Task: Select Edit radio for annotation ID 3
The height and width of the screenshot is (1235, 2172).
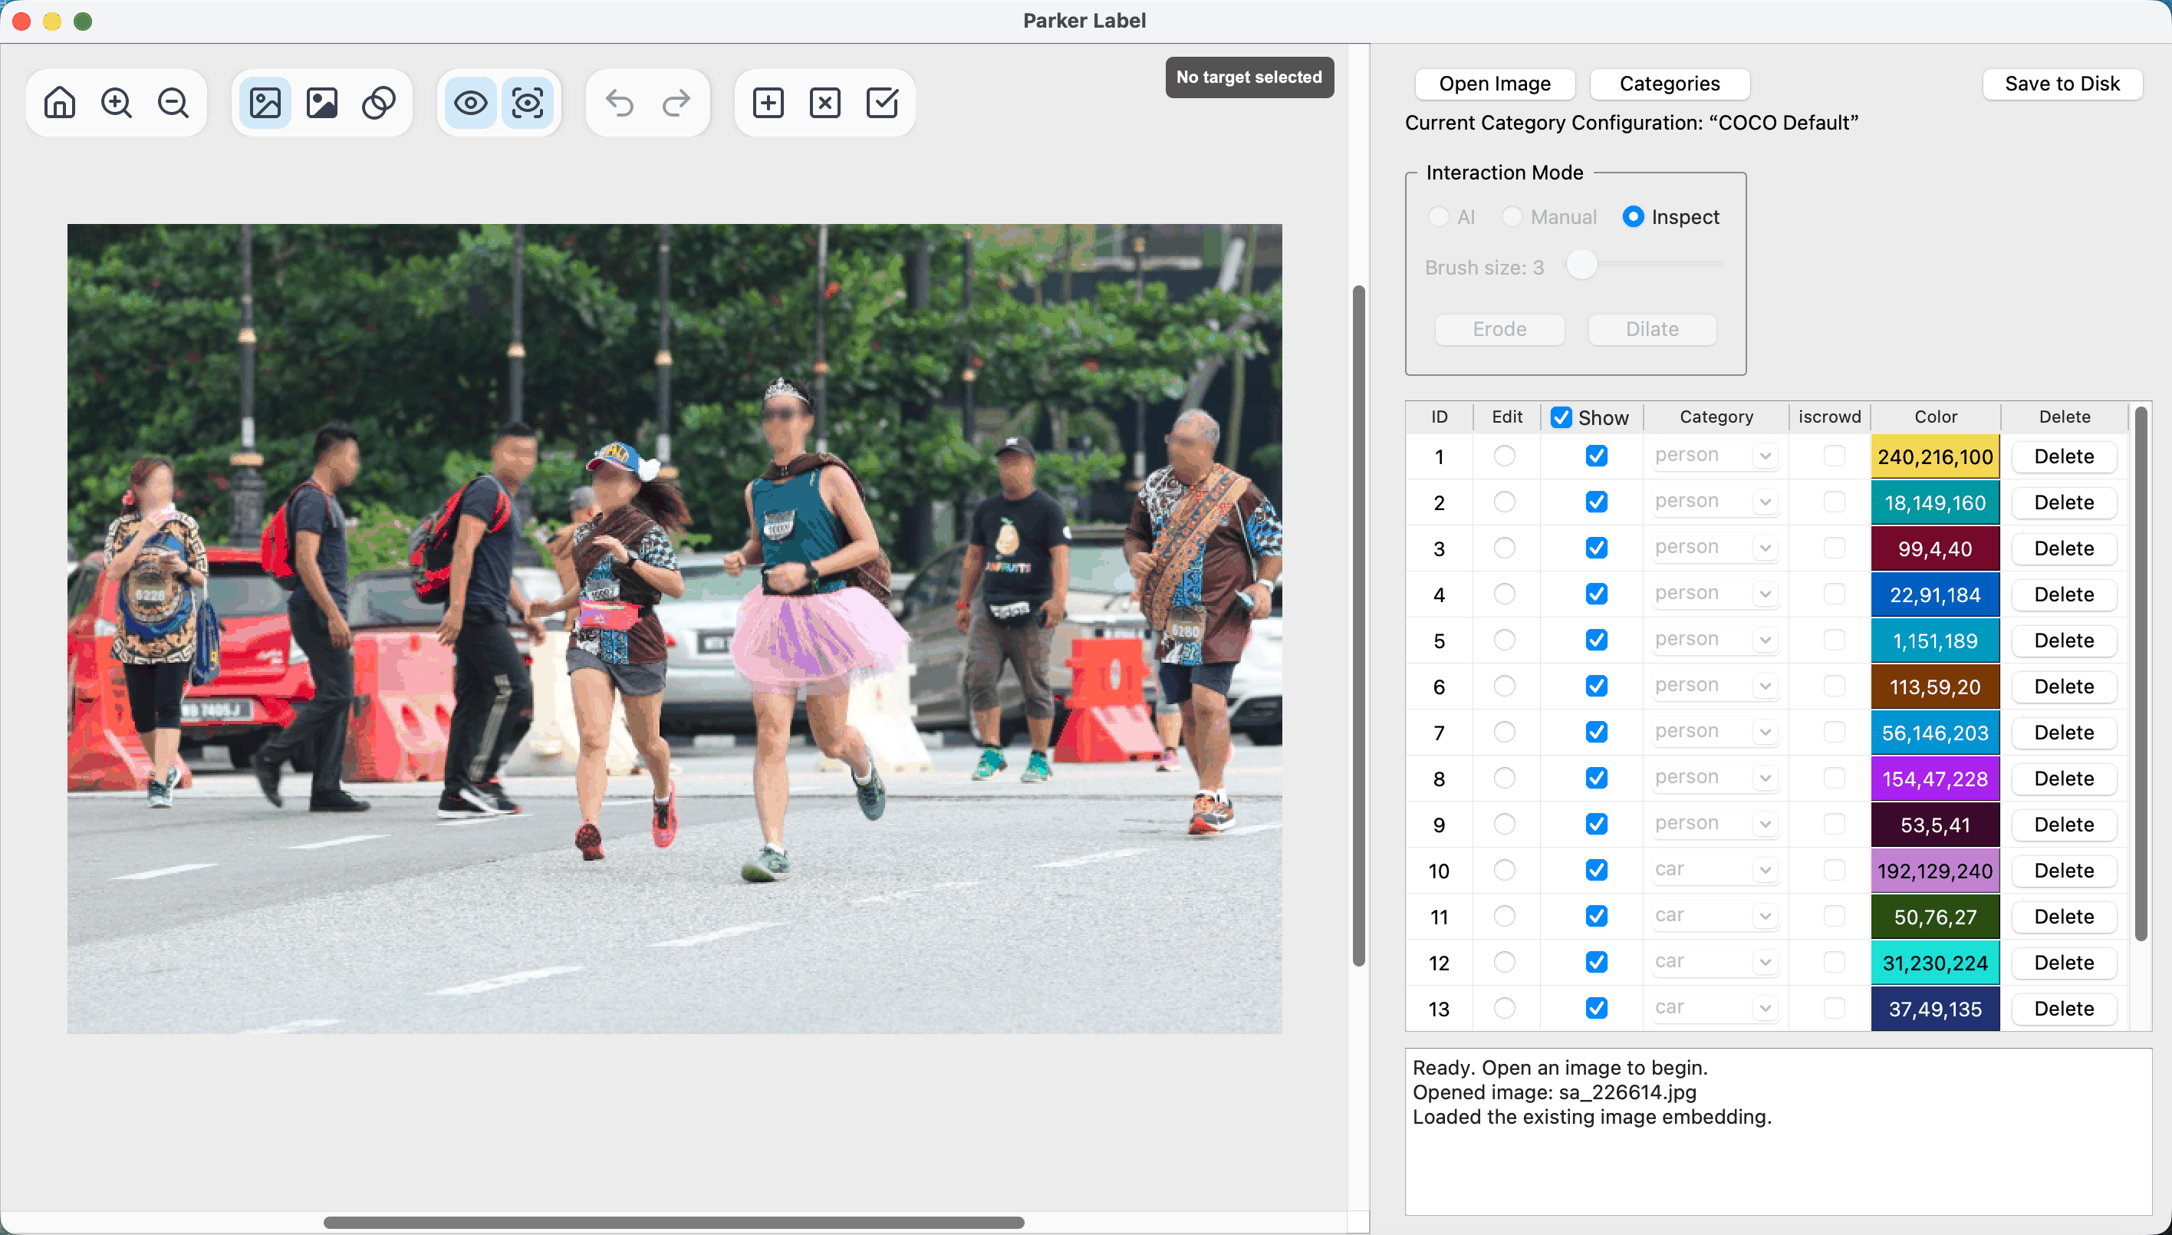Action: point(1505,548)
